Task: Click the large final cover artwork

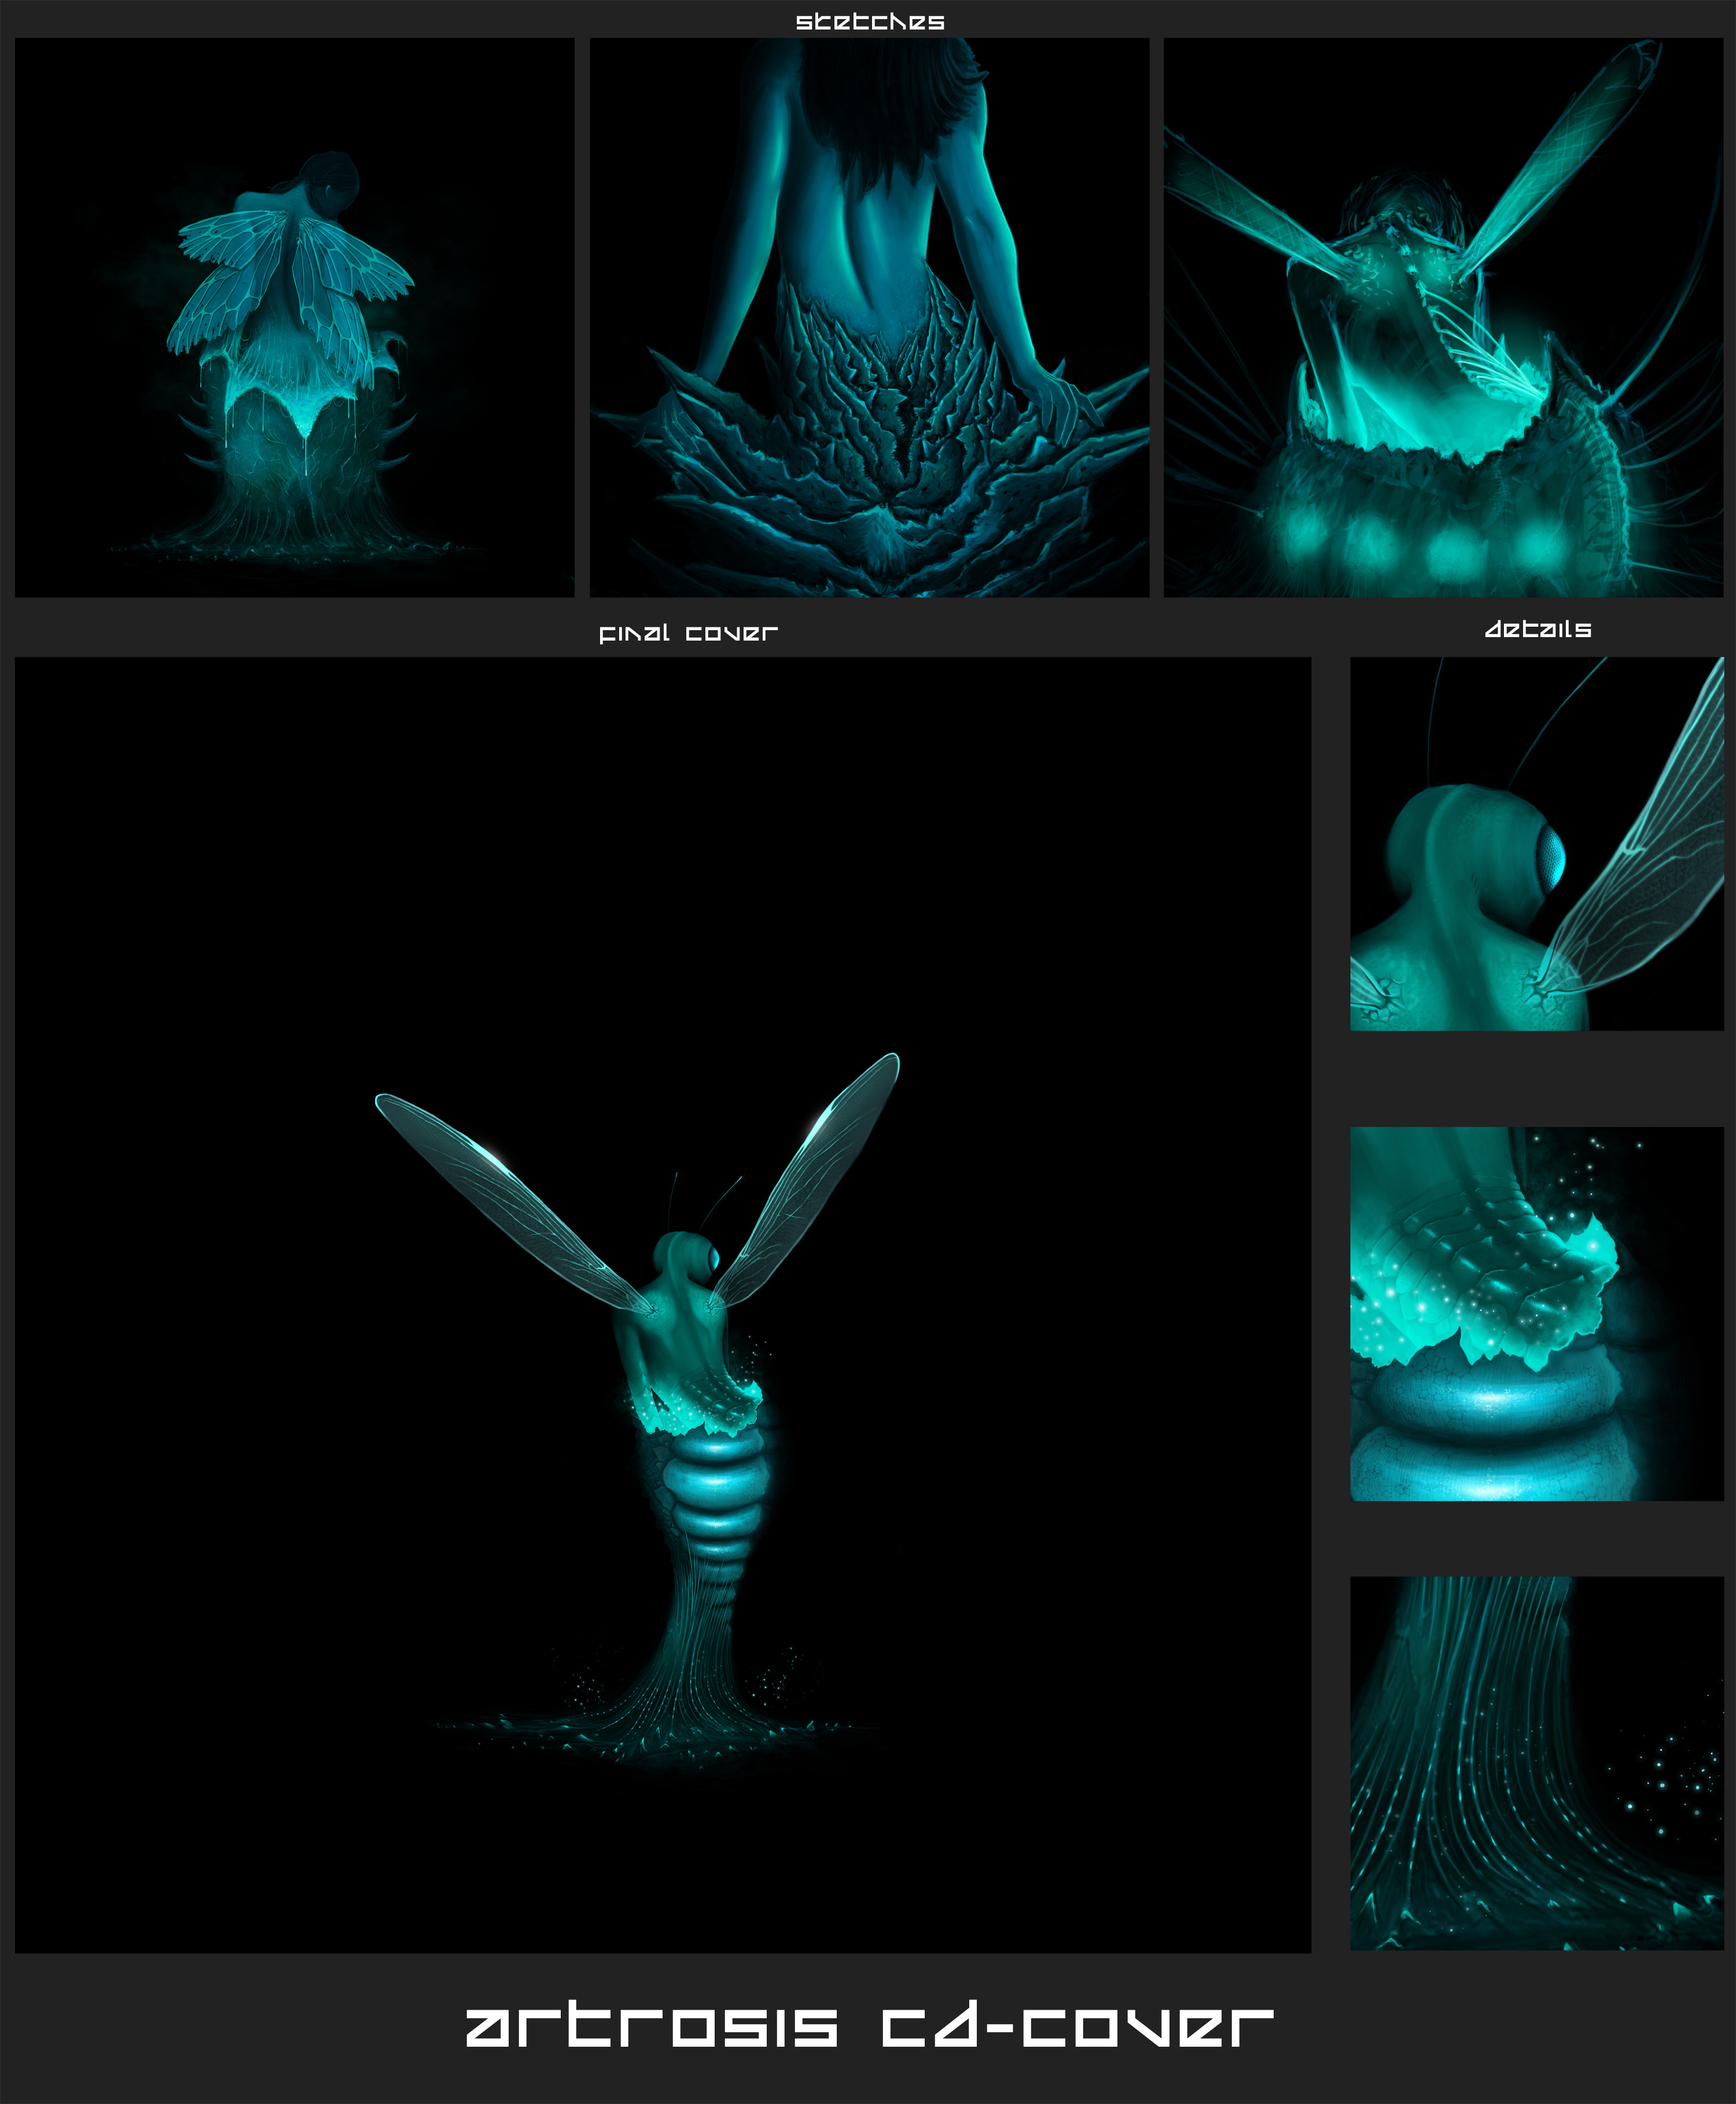Action: coord(663,1305)
